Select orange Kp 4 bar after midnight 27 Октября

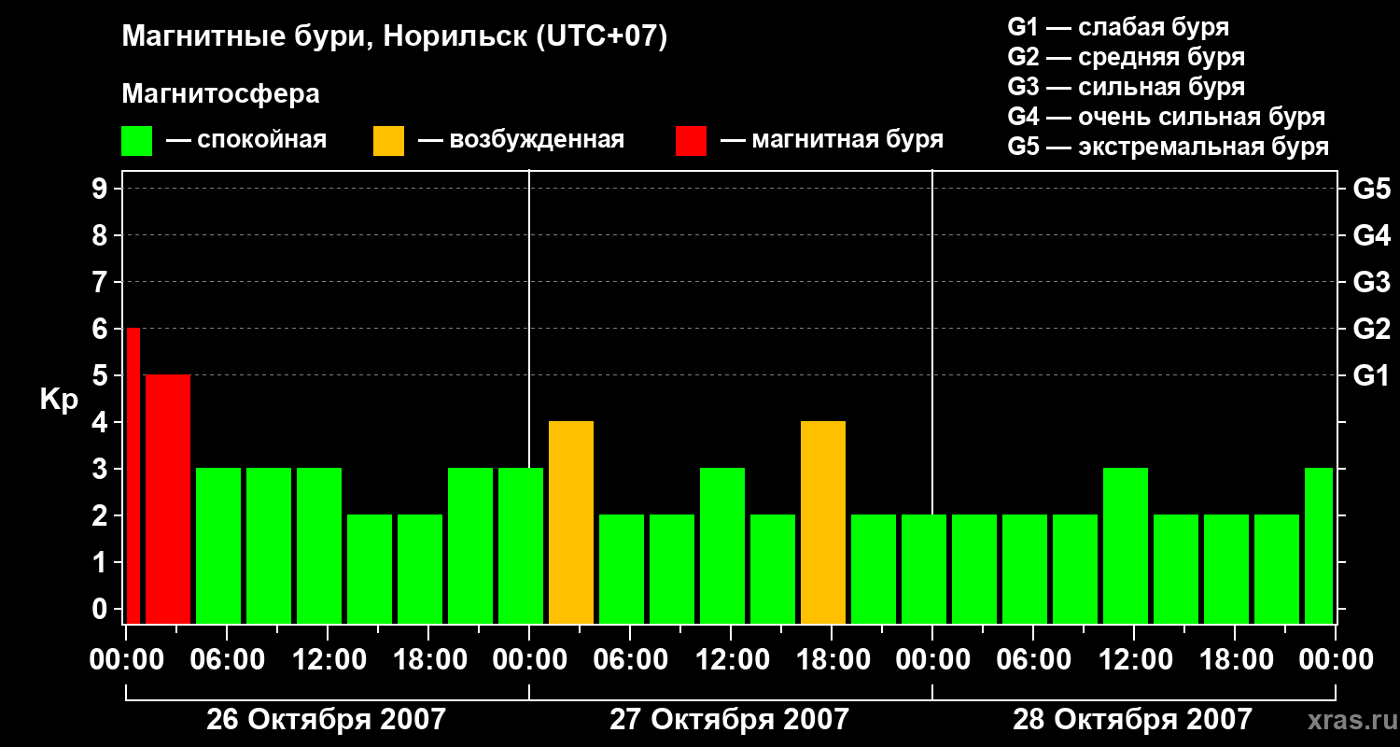pos(571,522)
